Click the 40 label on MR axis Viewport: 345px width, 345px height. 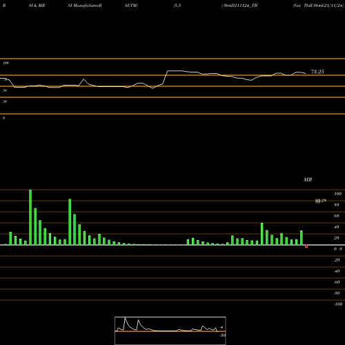(337, 227)
